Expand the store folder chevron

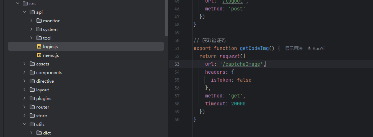(x=25, y=116)
